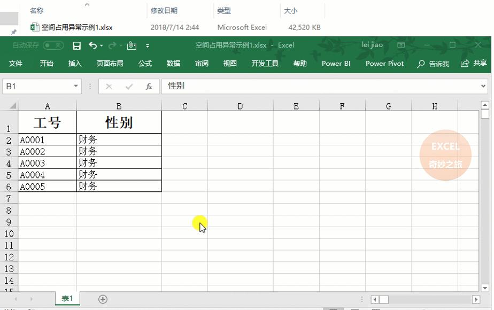Select the 表1 sheet tab
Screen dimensions: 494x310
[x=67, y=299]
